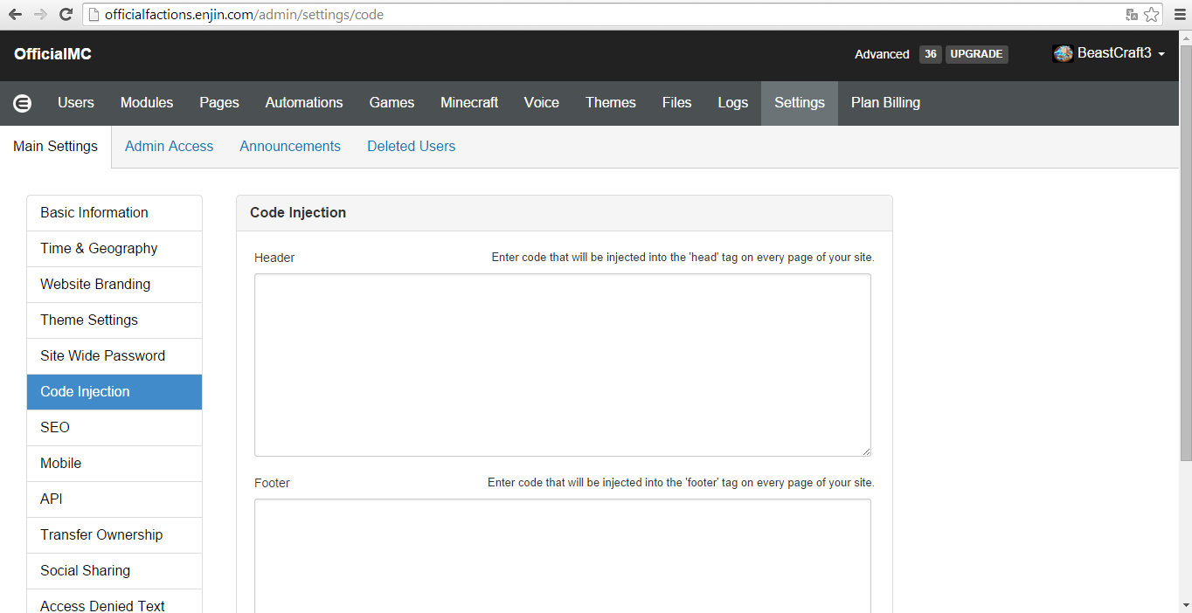Open the Automations menu
Viewport: 1192px width, 613px height.
click(304, 103)
